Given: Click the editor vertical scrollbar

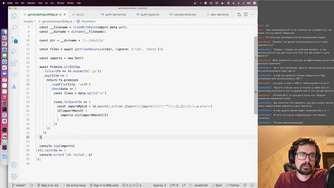Looking at the screenshot, I should [x=256, y=76].
